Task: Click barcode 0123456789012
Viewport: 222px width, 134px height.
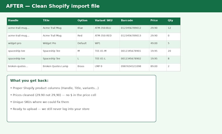Action: 135,29
